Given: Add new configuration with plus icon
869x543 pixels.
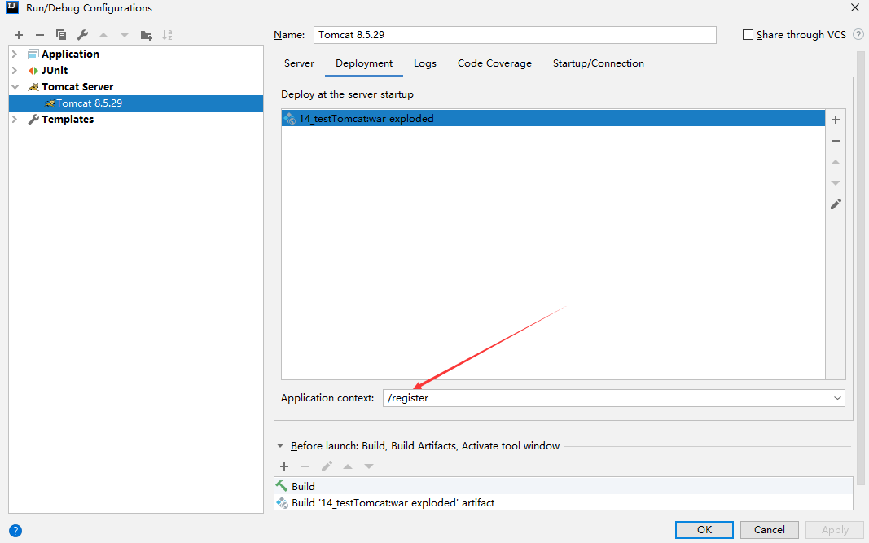Looking at the screenshot, I should coord(19,35).
